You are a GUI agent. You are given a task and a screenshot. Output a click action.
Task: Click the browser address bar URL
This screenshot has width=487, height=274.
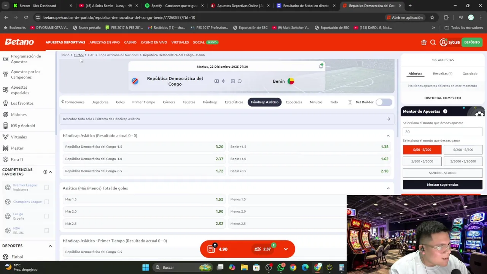[119, 18]
